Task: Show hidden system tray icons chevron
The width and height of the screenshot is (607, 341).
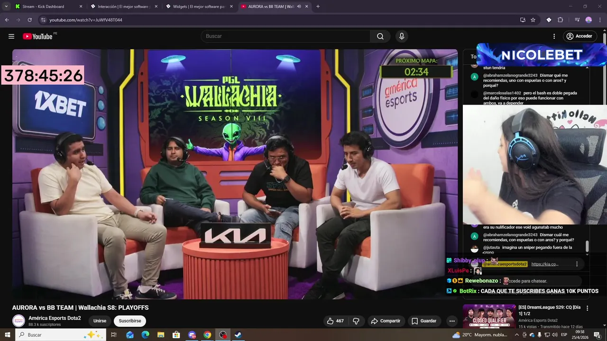Action: pyautogui.click(x=517, y=335)
